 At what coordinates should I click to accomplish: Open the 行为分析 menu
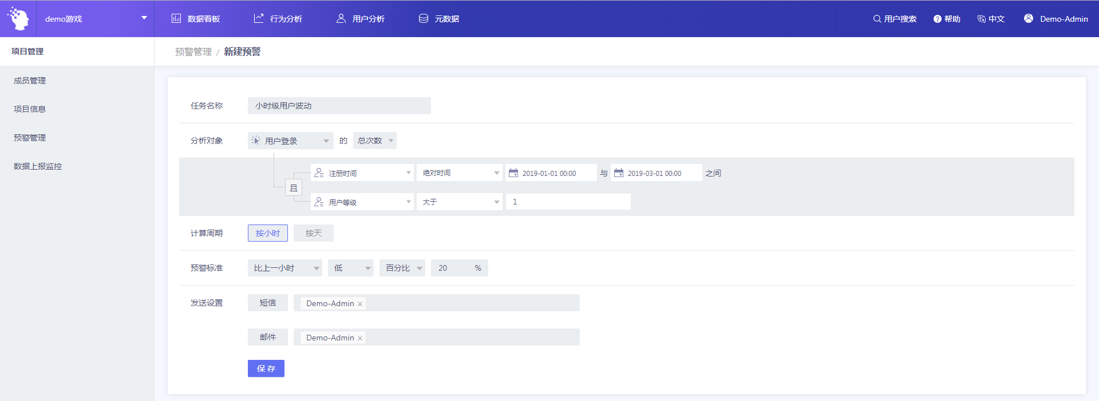[x=278, y=19]
